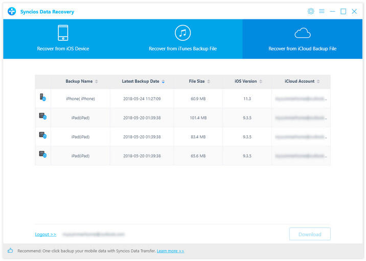Open settings via the gear icon
Viewport: 366px width, 261px height.
(311, 11)
